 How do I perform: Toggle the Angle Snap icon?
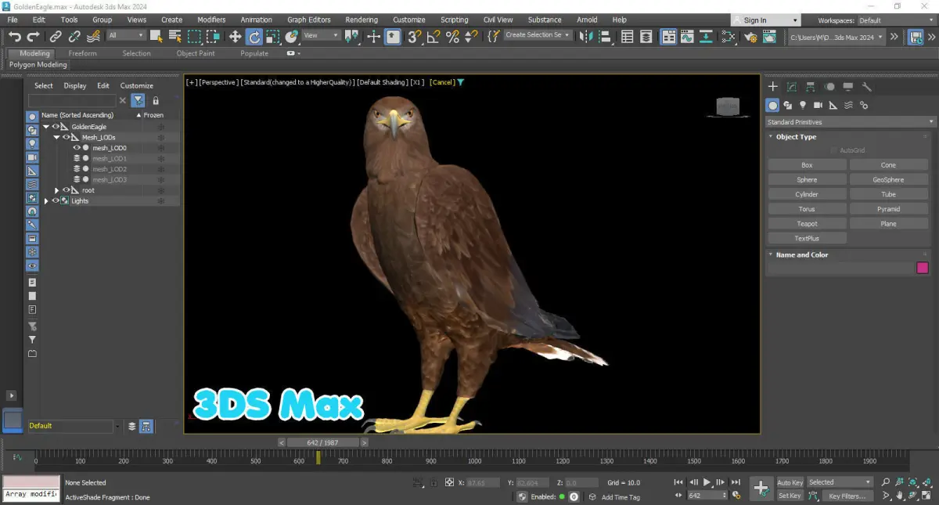tap(434, 36)
